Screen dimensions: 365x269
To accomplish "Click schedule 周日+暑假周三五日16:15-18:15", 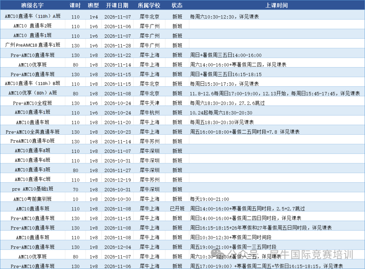I will (226, 74).
